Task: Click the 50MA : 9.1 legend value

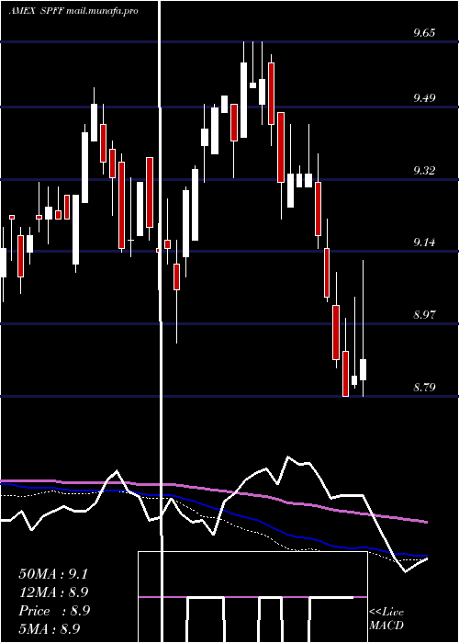Action: 53,574
